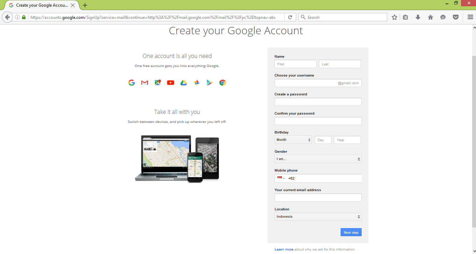Open the Pocket icon in toolbar
This screenshot has width=476, height=254.
(x=456, y=17)
